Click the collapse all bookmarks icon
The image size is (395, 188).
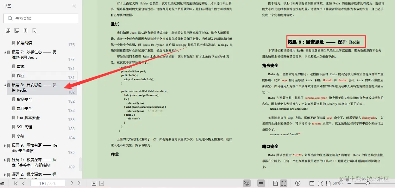[x=16, y=30]
